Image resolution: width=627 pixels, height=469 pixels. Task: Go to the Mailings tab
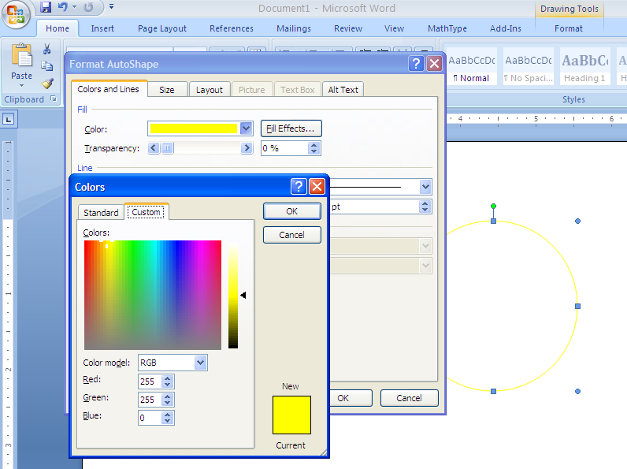294,28
